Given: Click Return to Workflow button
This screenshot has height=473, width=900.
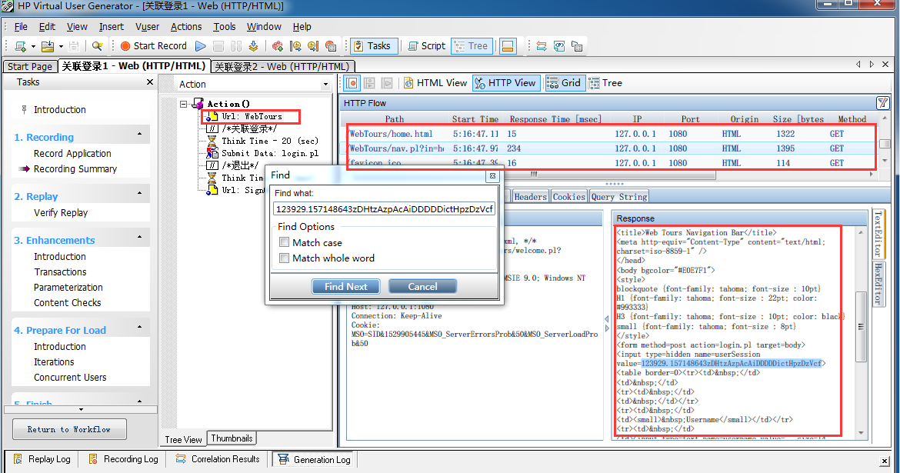Looking at the screenshot, I should (69, 429).
